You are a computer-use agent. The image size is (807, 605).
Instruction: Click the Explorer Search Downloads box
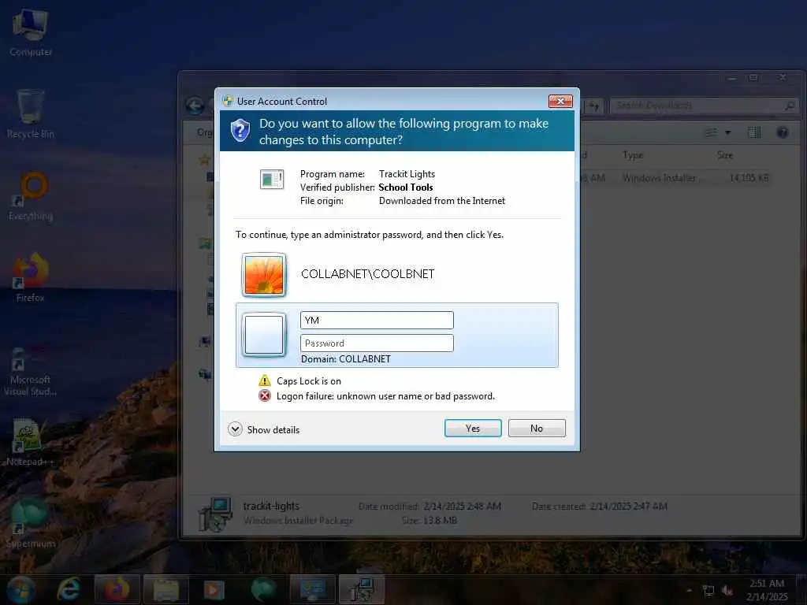pos(705,106)
